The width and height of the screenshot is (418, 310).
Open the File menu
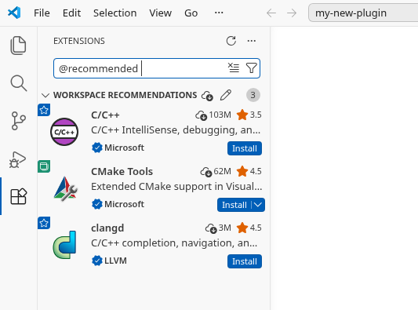pos(42,13)
